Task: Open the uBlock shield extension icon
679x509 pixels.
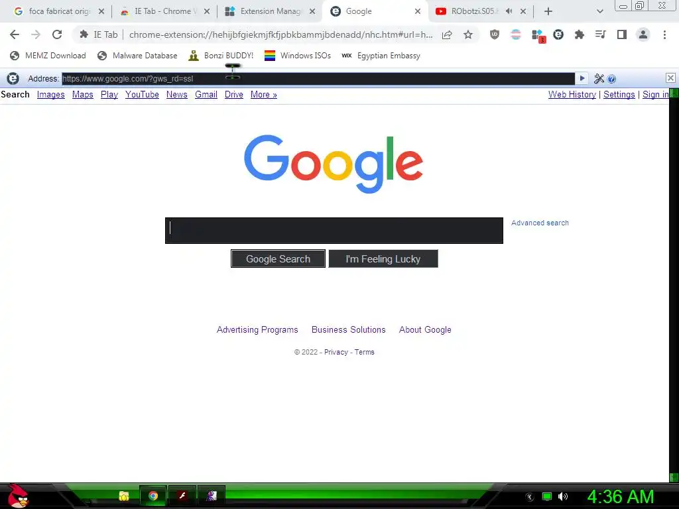Action: point(494,34)
